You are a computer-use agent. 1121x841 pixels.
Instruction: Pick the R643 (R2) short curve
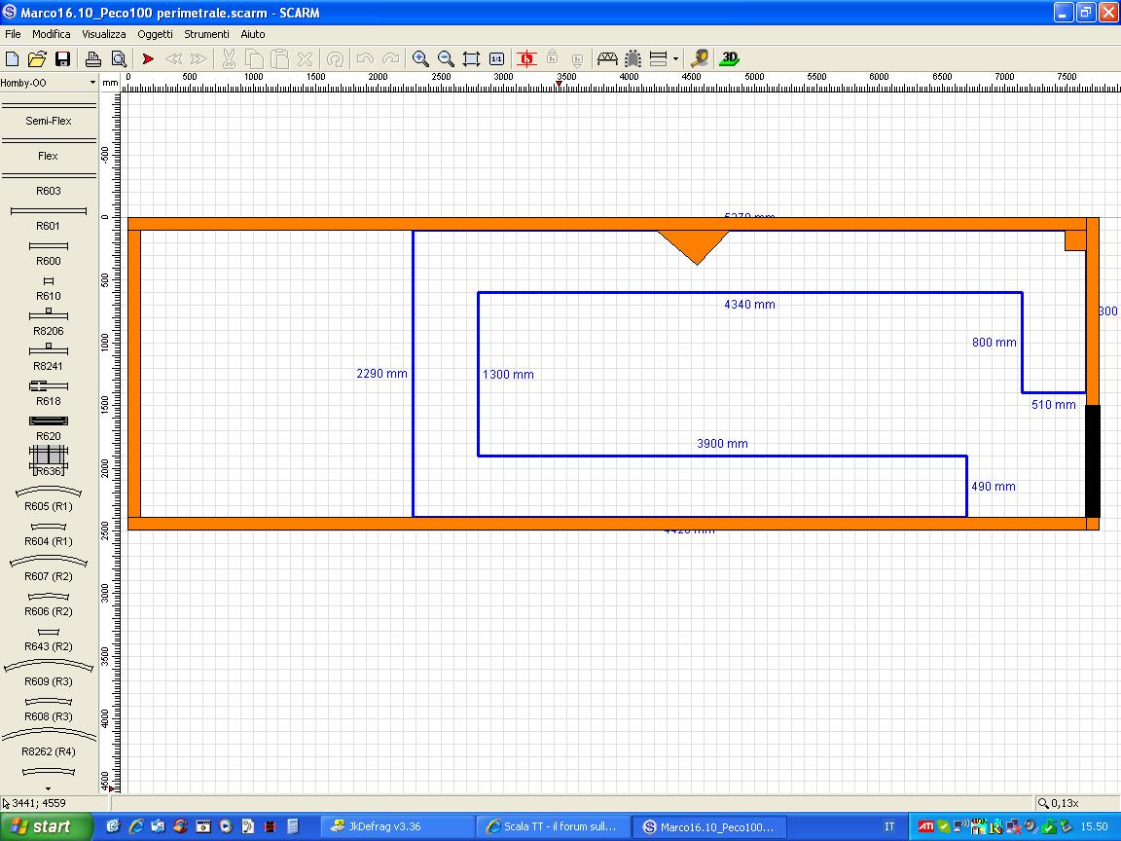(49, 640)
